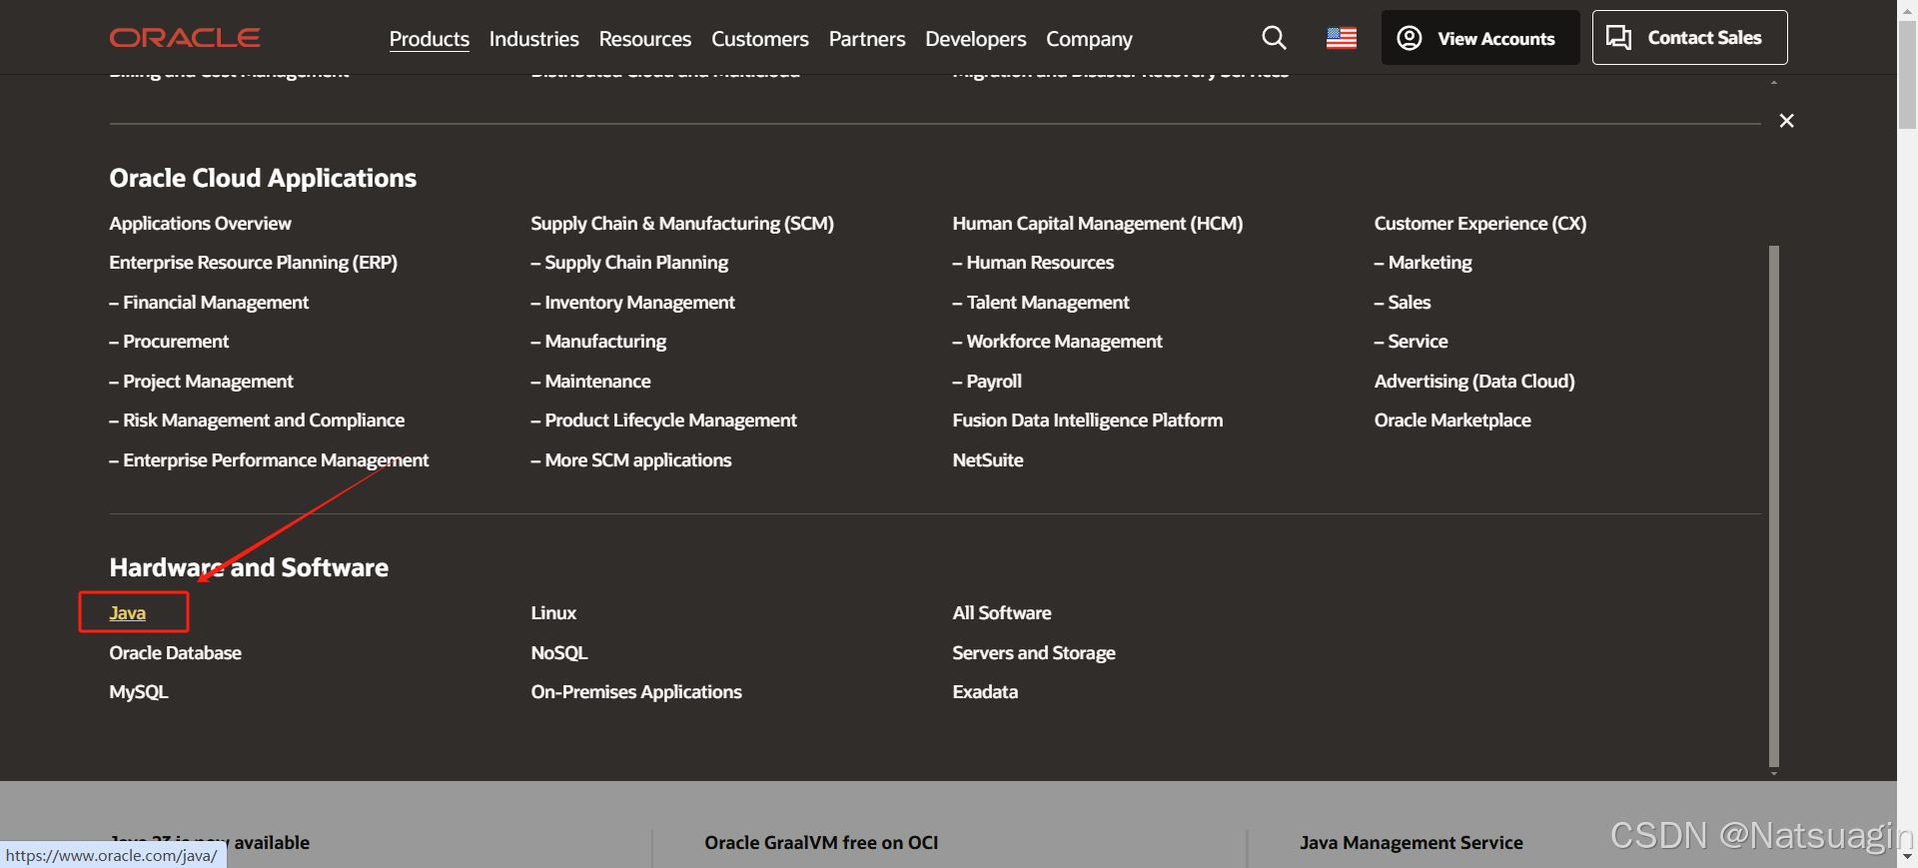Open Fusion Data Intelligence Platform link
This screenshot has width=1918, height=868.
click(x=1088, y=420)
